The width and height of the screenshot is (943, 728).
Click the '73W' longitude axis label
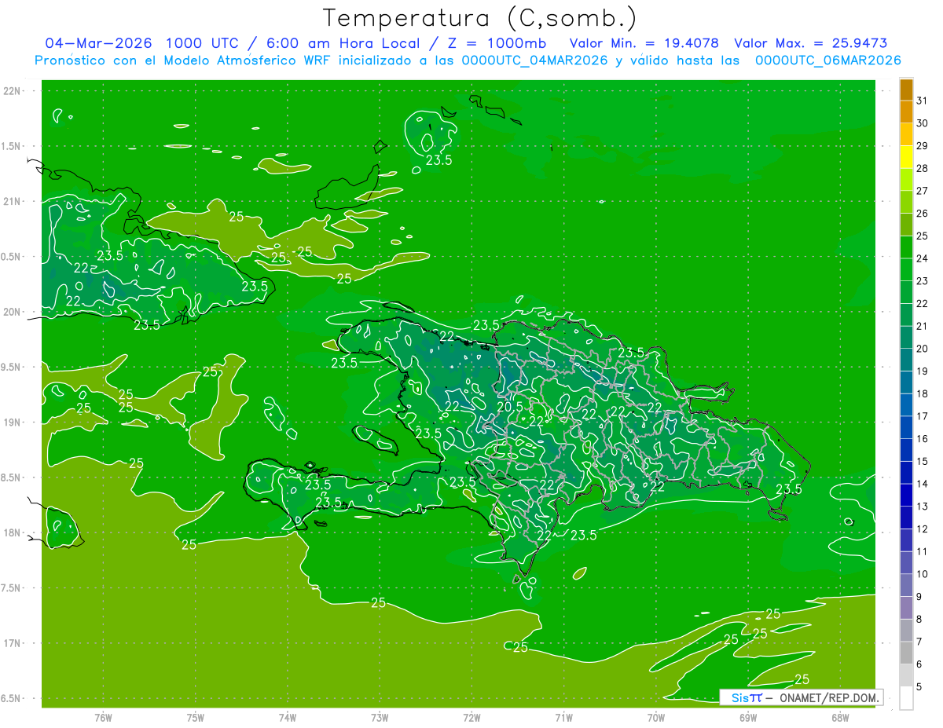point(380,718)
